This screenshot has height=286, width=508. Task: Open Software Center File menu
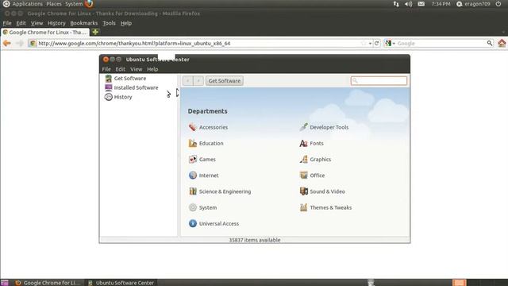(x=106, y=69)
